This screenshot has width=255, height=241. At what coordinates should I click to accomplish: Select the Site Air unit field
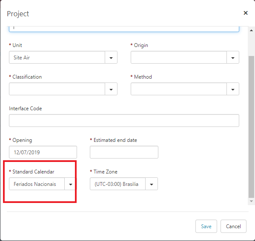(57, 58)
